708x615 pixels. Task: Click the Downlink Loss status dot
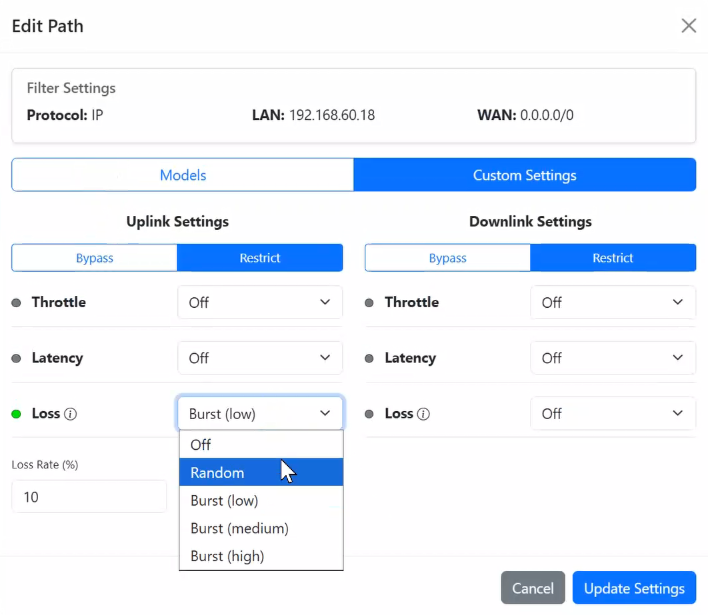[369, 414]
